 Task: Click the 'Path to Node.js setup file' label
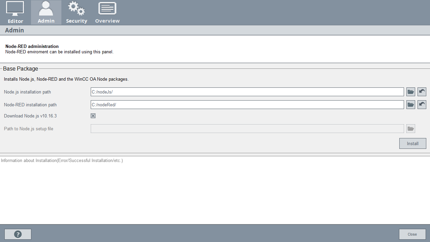click(x=29, y=129)
